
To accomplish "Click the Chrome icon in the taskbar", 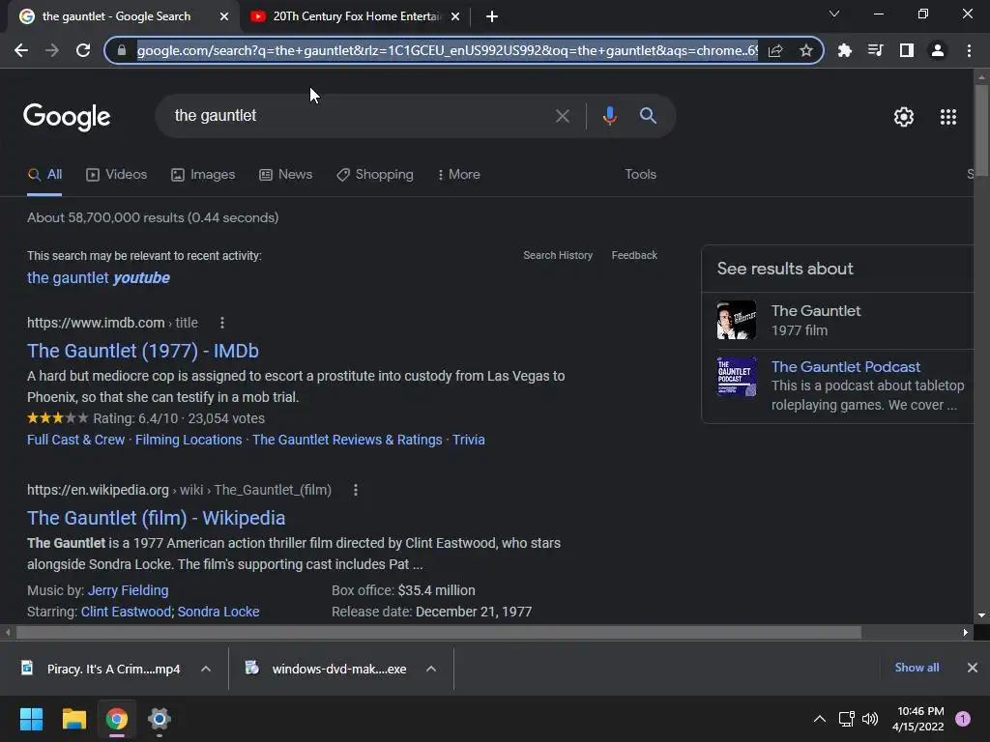I will [117, 719].
